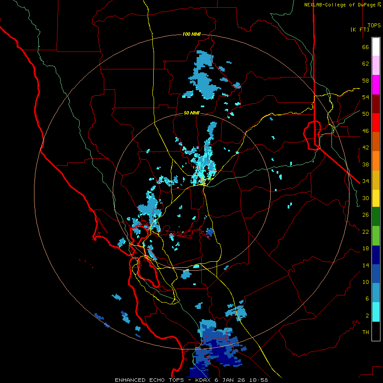This screenshot has height=383, width=383.
Task: Click the dark green legend swatch
Action: click(376, 217)
